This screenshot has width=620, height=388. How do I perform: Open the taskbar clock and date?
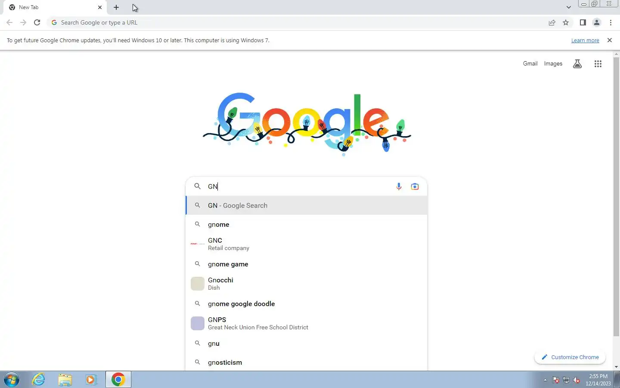click(x=598, y=380)
